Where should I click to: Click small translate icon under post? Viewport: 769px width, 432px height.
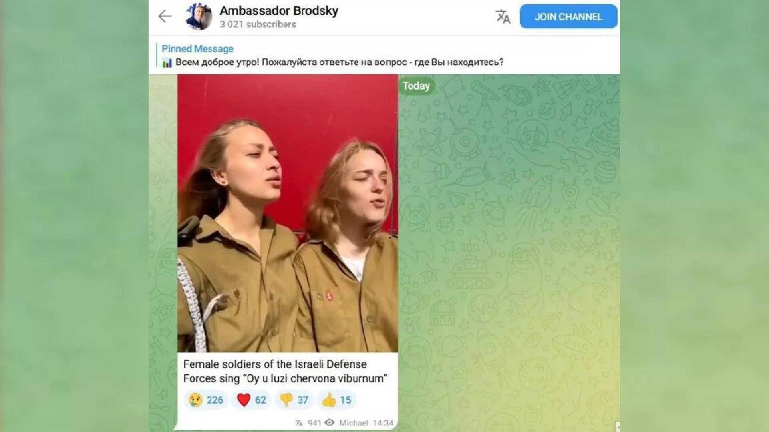(299, 423)
